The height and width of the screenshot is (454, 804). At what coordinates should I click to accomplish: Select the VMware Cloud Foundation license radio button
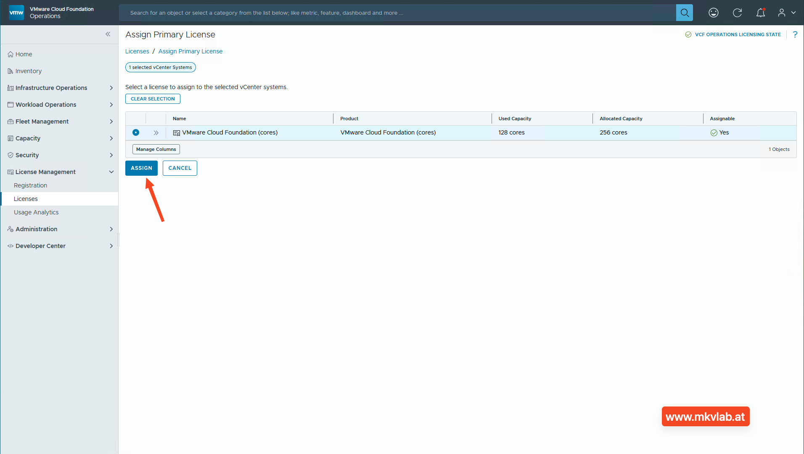click(136, 132)
